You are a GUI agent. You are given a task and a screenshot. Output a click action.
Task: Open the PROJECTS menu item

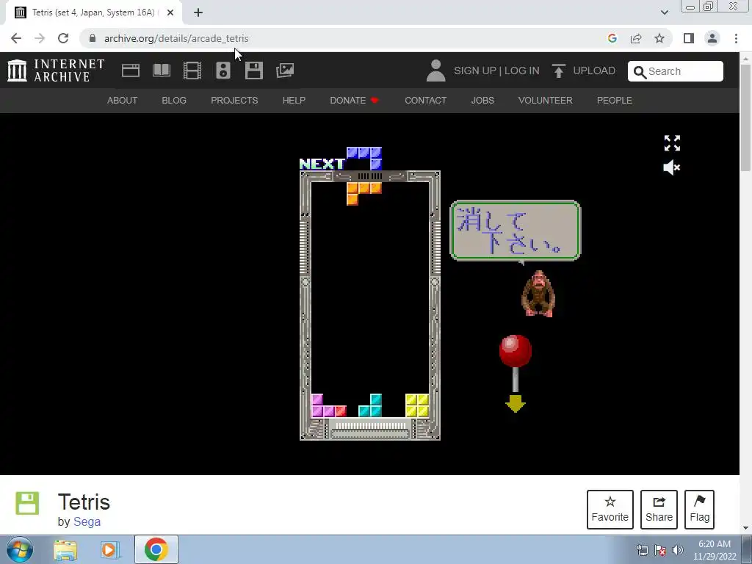(x=234, y=100)
